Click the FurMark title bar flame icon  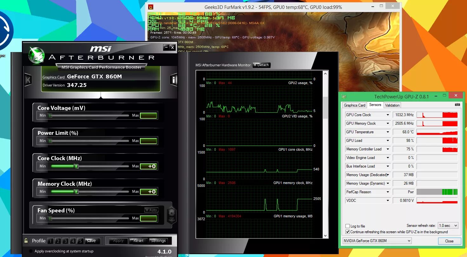151,7
